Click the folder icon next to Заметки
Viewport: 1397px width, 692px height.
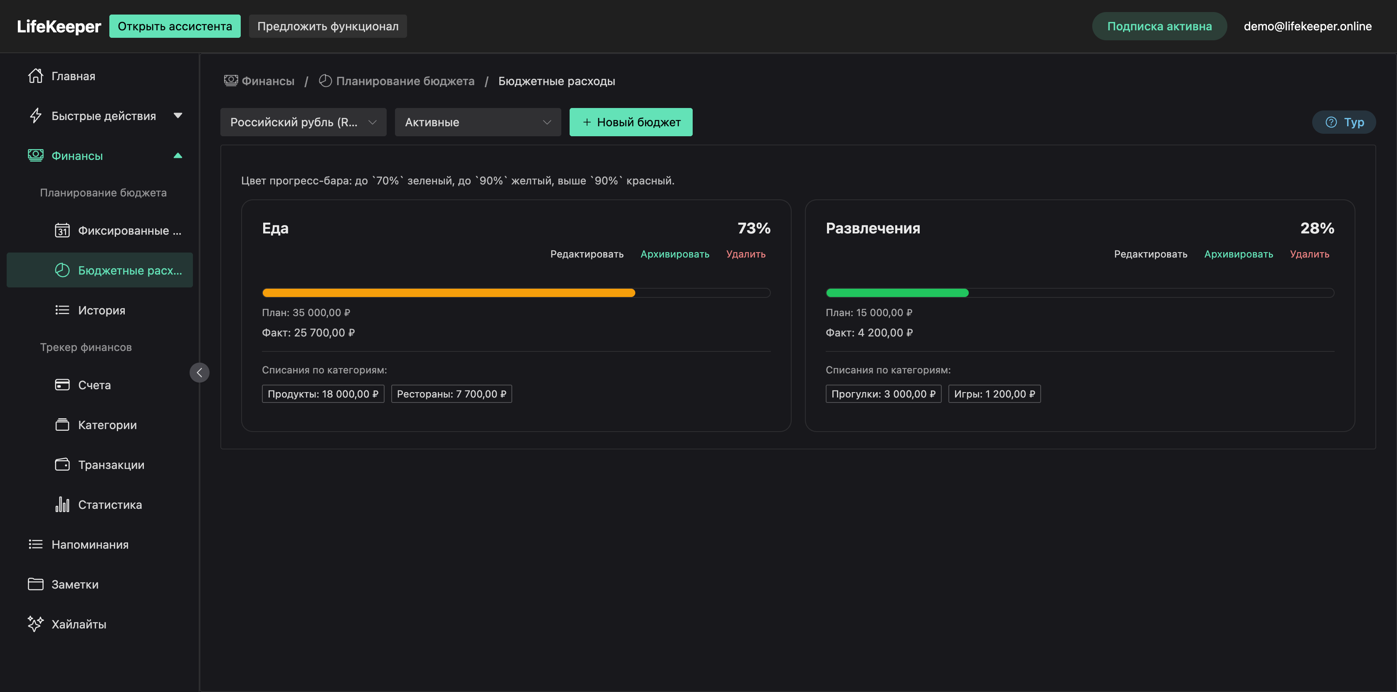[x=35, y=585]
